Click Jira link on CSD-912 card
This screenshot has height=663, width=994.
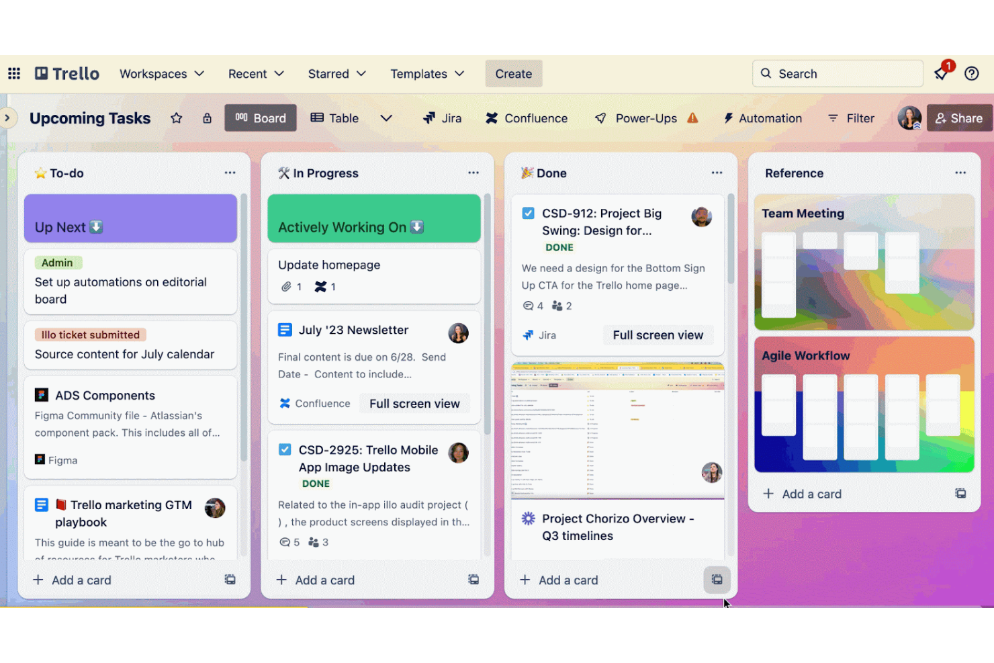click(x=539, y=335)
